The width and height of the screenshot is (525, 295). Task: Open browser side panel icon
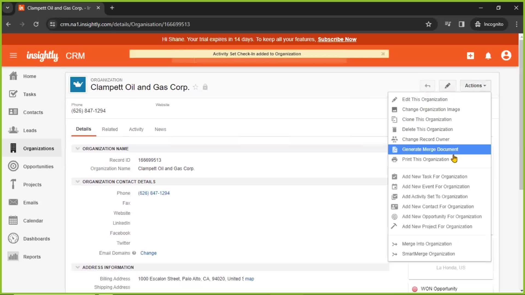(x=462, y=24)
